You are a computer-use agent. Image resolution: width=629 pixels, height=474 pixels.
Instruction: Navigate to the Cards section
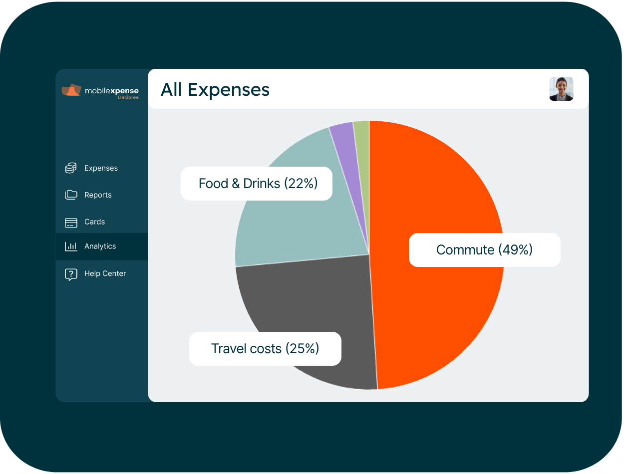coord(95,222)
